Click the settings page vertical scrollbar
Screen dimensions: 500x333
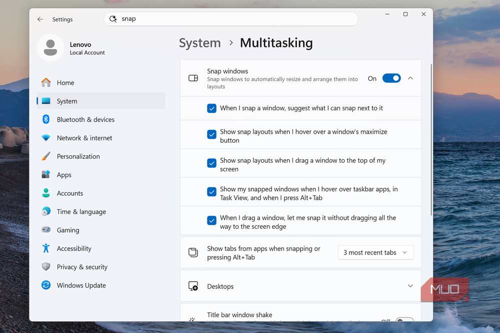pos(431,139)
